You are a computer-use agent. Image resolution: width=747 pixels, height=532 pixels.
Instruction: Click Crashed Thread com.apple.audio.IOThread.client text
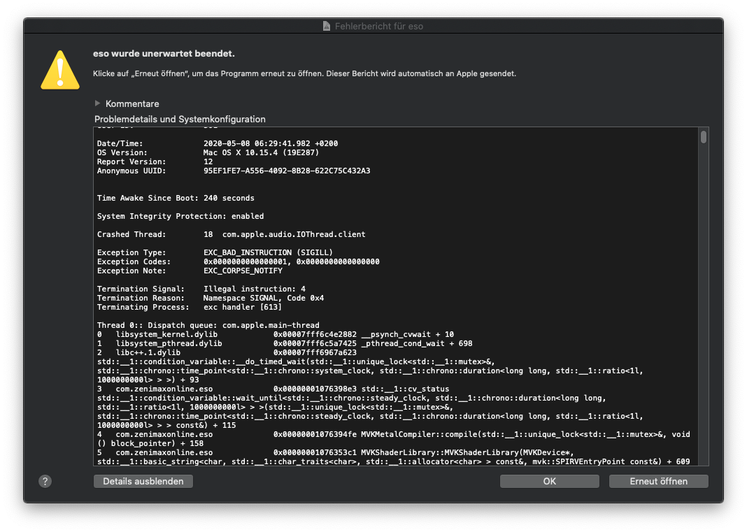[x=294, y=234]
